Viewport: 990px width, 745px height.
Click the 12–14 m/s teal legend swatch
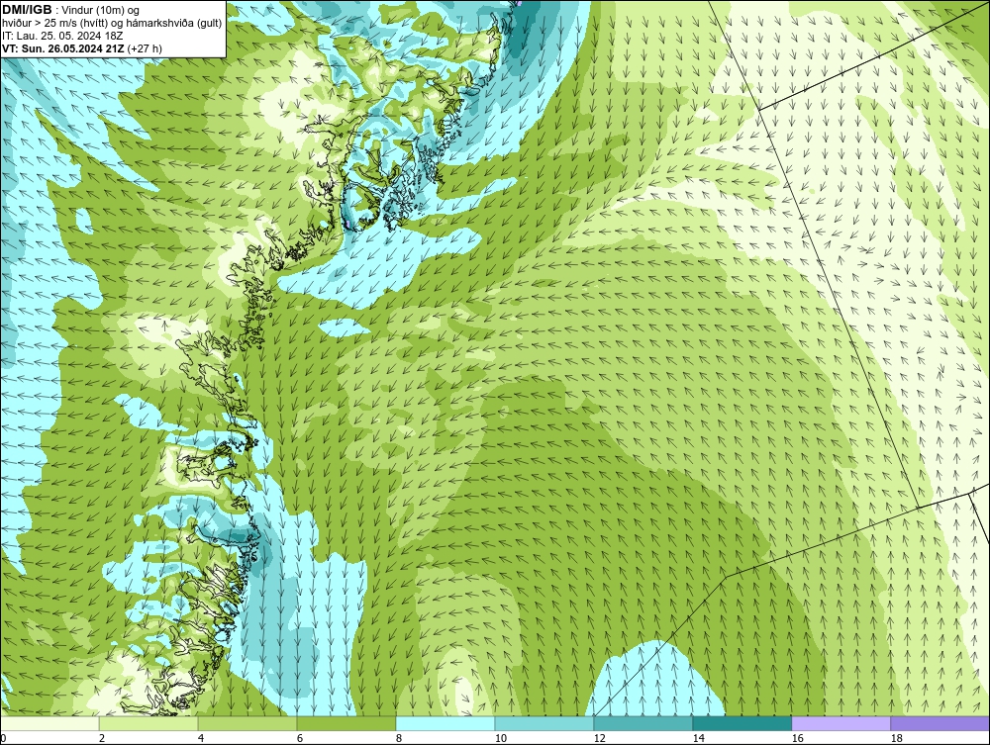pyautogui.click(x=643, y=723)
